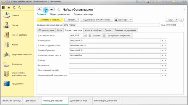Open the calendar picker for Дата актуальности

pyautogui.click(x=85, y=36)
